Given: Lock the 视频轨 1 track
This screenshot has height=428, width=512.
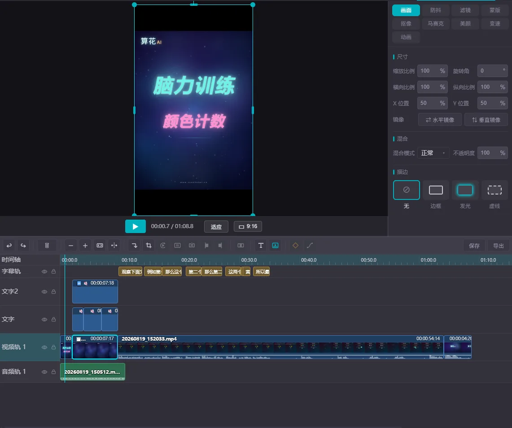Looking at the screenshot, I should [x=53, y=347].
